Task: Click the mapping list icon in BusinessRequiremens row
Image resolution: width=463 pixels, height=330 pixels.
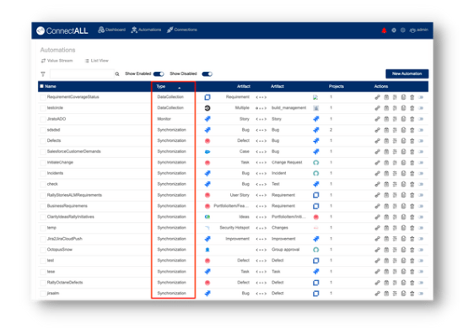Action: (395, 206)
